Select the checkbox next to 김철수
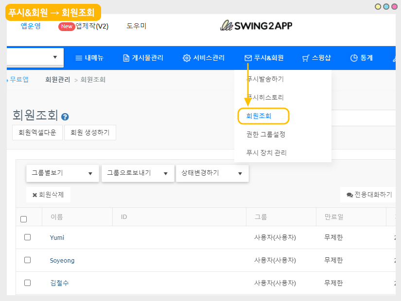The width and height of the screenshot is (401, 301). click(x=28, y=283)
